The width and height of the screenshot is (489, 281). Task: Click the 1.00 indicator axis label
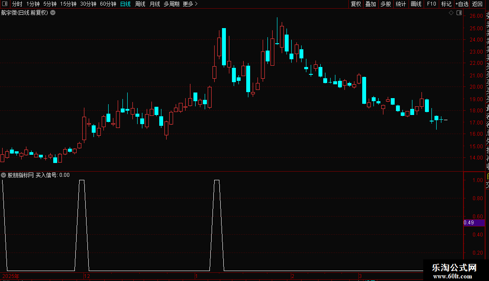[477, 180]
